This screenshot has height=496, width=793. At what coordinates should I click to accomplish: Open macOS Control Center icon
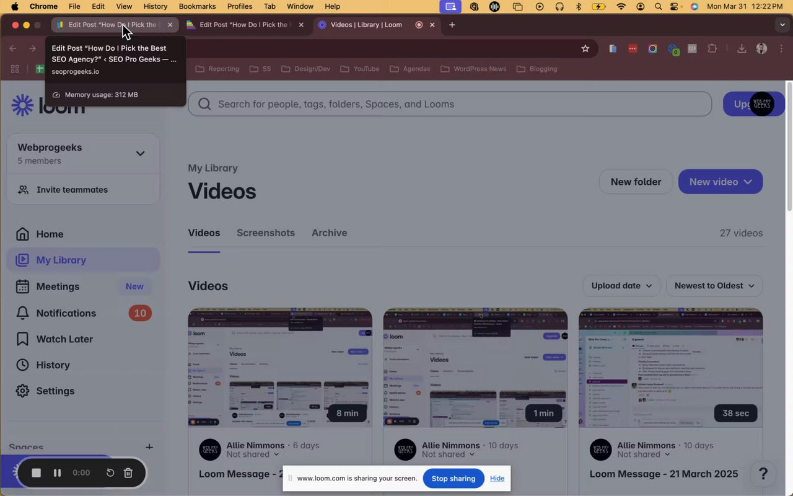tap(675, 6)
